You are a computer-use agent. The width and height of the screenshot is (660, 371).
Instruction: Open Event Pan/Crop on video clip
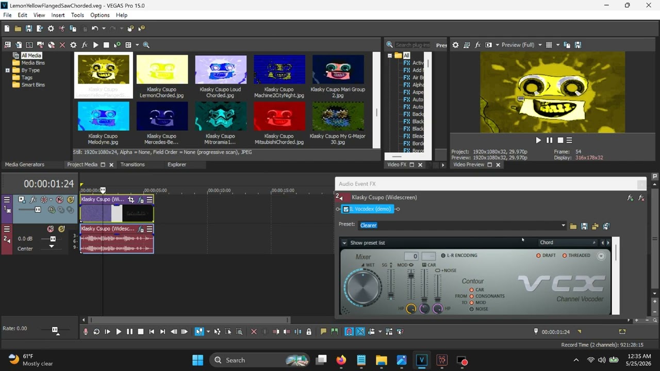coord(131,200)
